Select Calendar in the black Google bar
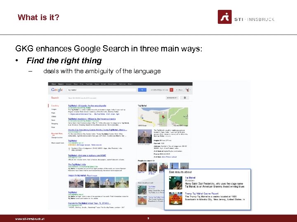This screenshot has height=222, width=297. pyautogui.click(x=122, y=84)
